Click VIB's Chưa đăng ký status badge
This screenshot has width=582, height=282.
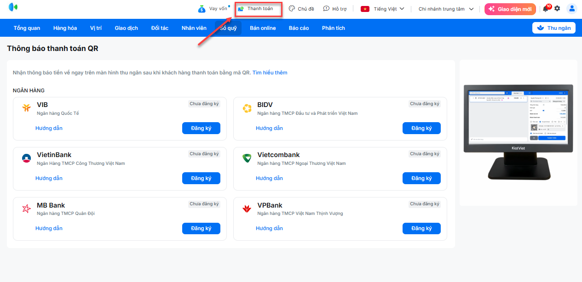coord(204,104)
